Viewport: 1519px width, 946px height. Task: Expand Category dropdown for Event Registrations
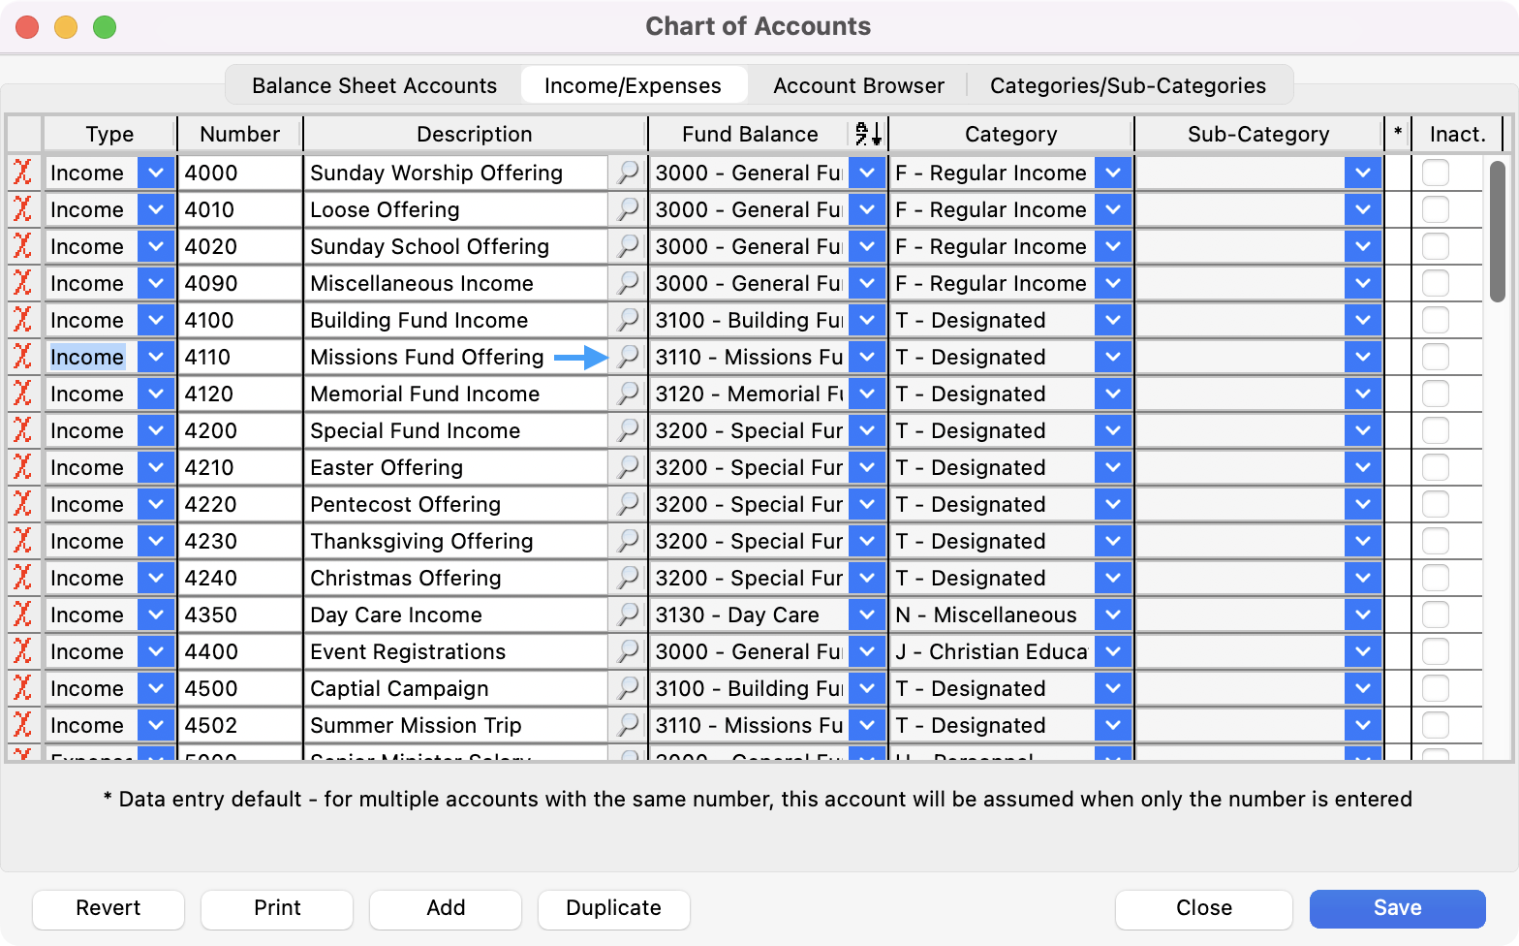[x=1113, y=651]
